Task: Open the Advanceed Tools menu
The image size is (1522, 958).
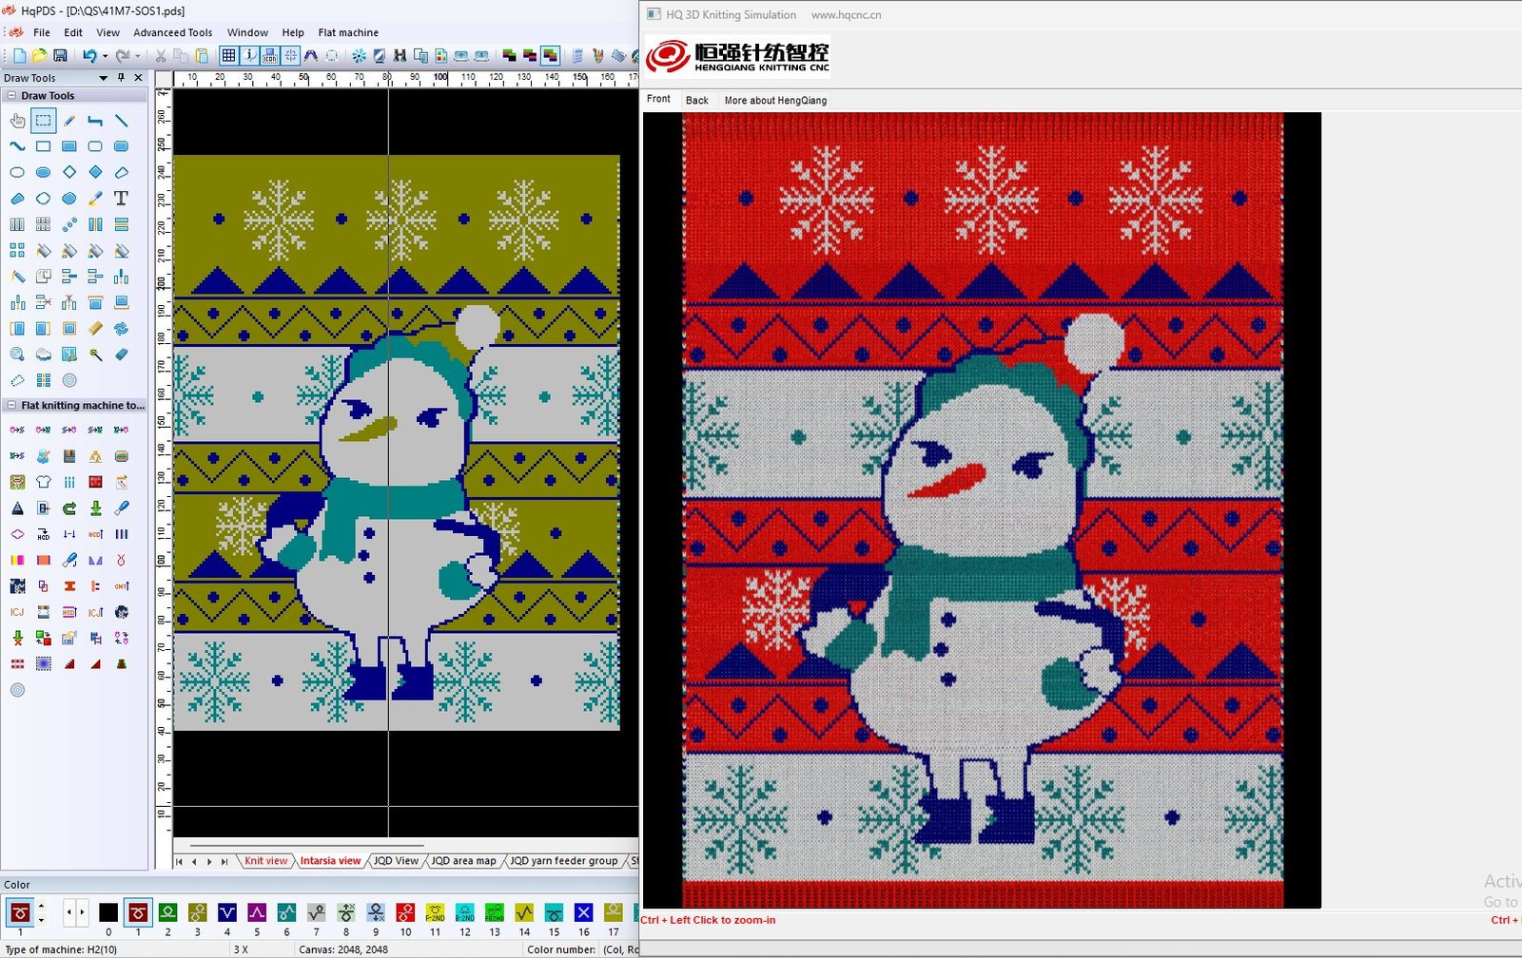Action: click(172, 32)
